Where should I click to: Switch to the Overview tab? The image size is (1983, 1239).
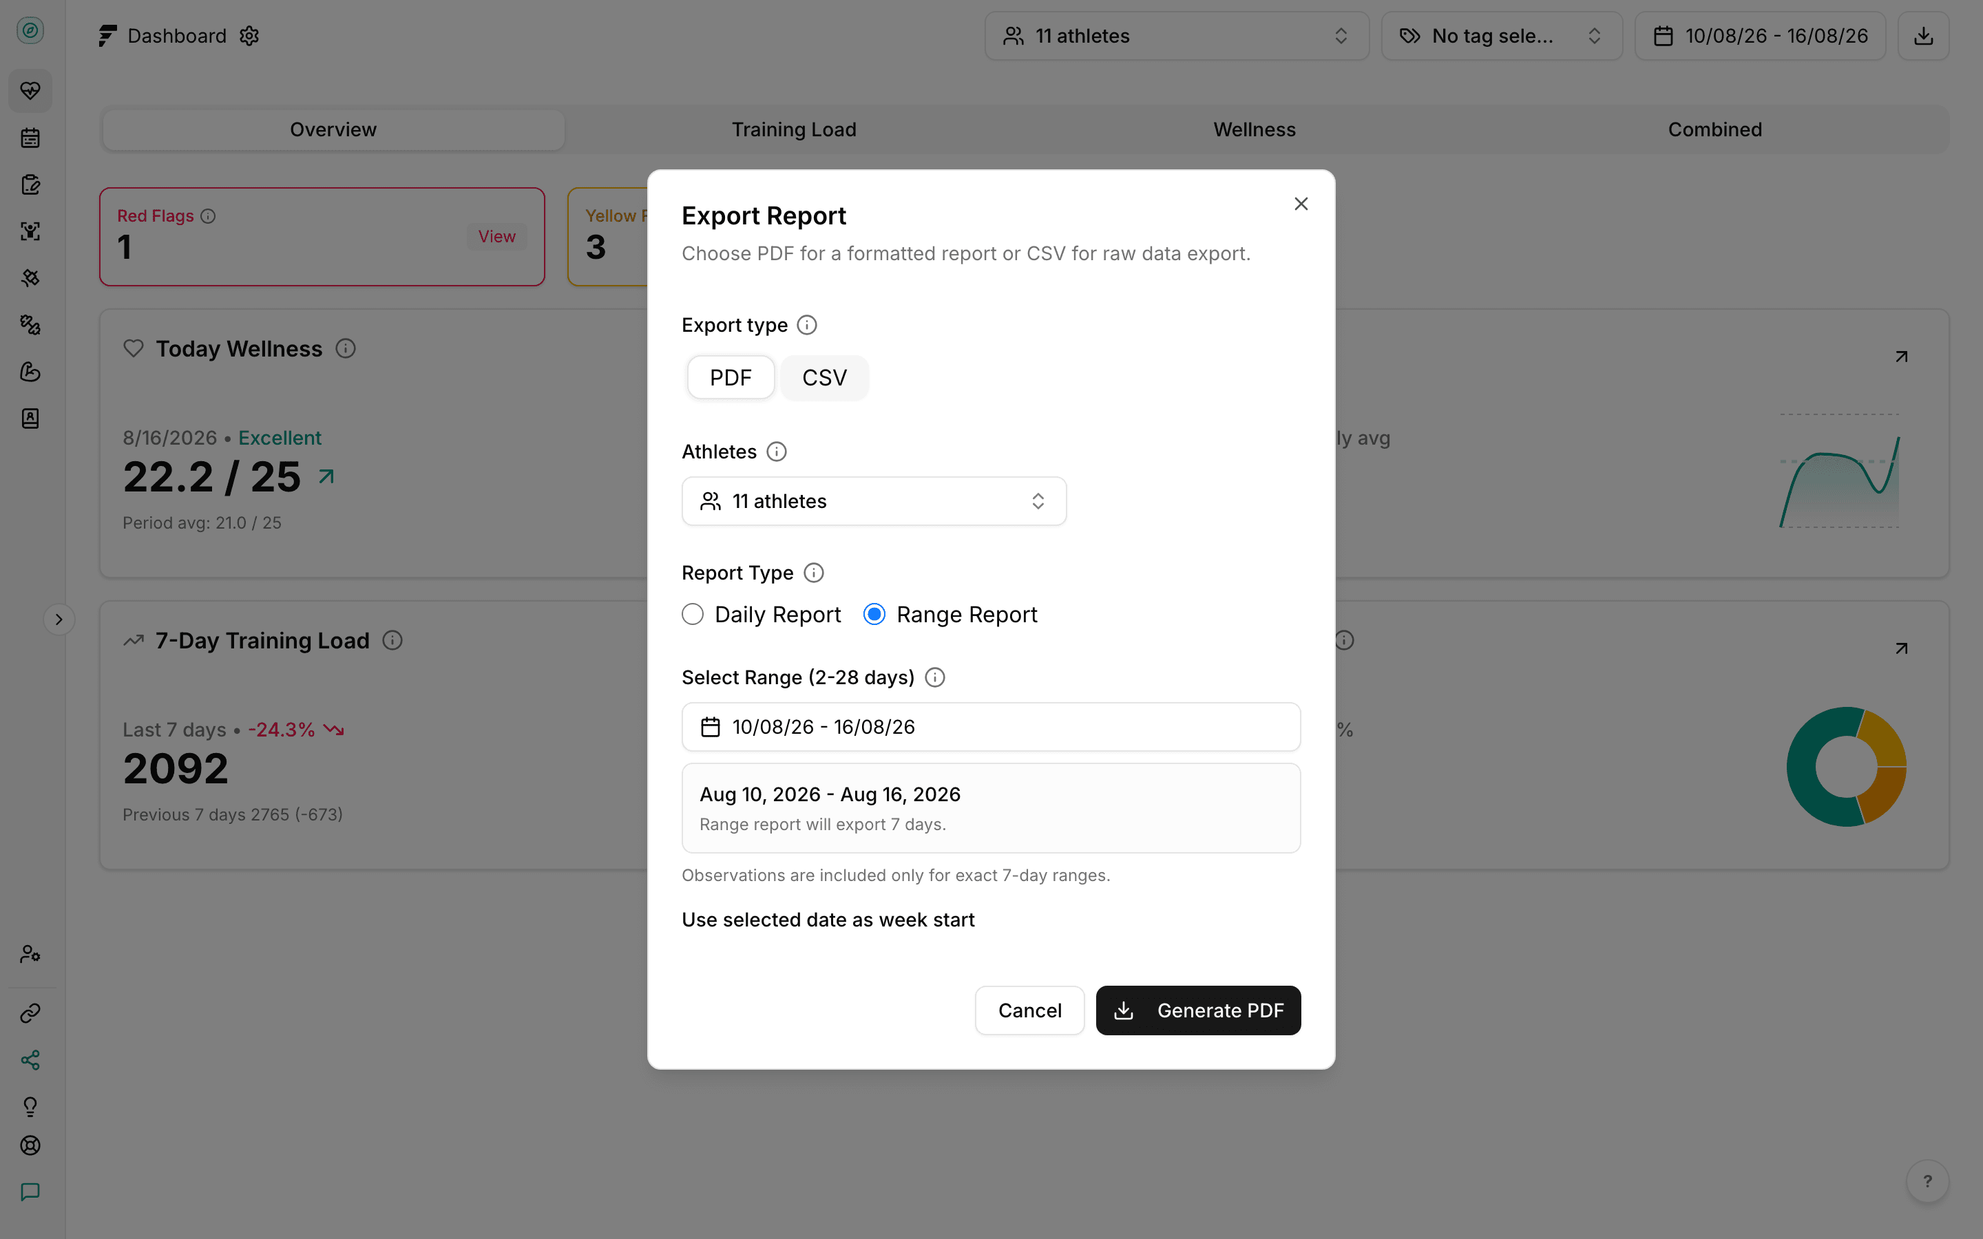333,129
